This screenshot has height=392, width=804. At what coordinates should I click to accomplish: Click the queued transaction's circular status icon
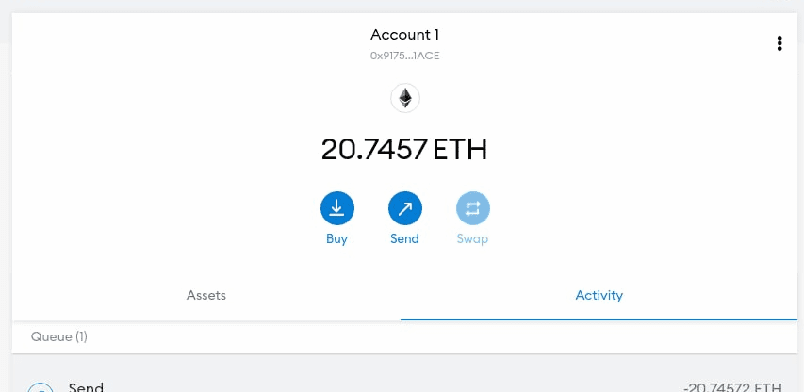[41, 388]
